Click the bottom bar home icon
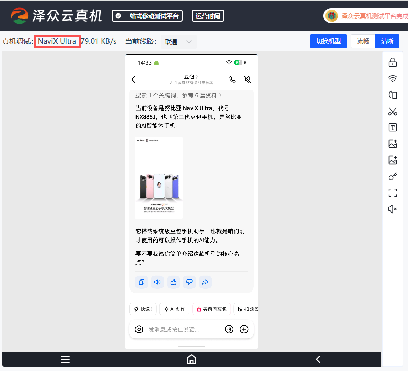The width and height of the screenshot is (408, 371). click(192, 359)
